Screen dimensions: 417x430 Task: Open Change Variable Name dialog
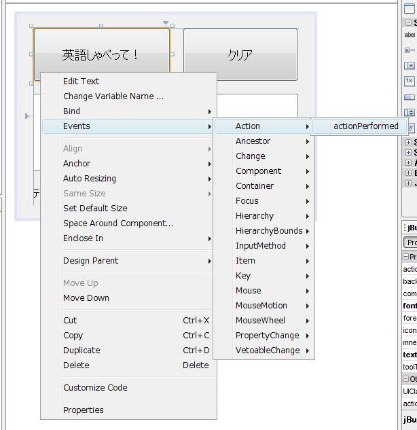[113, 96]
